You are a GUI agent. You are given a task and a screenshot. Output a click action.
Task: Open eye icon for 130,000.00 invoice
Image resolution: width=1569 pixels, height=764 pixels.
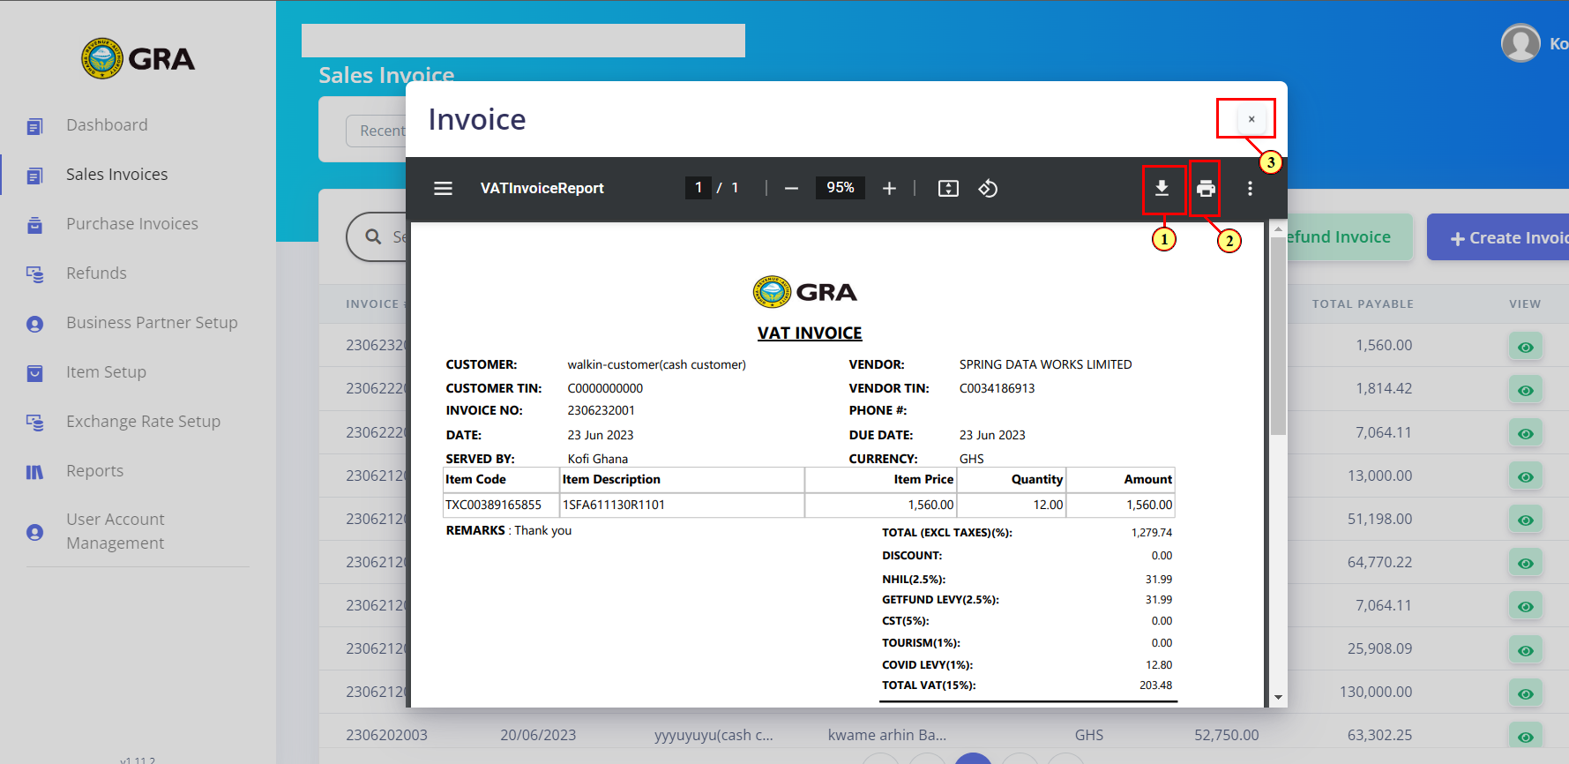(x=1525, y=693)
